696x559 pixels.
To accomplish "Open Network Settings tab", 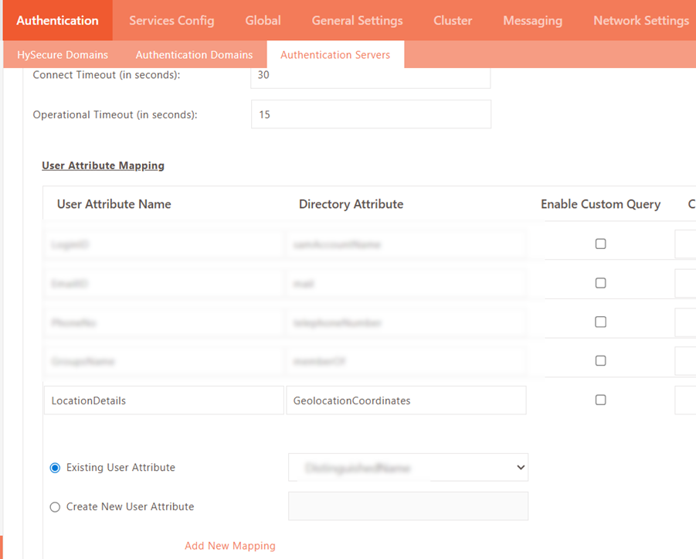I will click(640, 20).
